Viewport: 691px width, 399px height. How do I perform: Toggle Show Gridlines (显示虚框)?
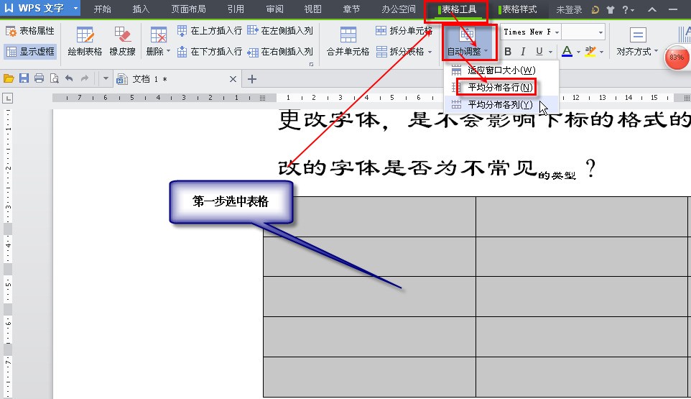30,52
